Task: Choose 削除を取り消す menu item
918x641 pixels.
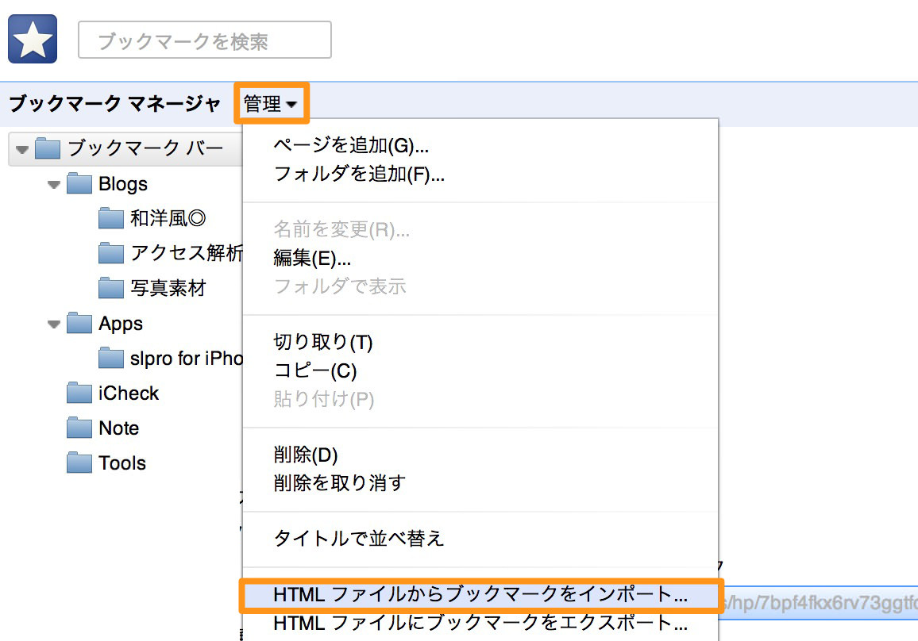Action: pos(480,483)
